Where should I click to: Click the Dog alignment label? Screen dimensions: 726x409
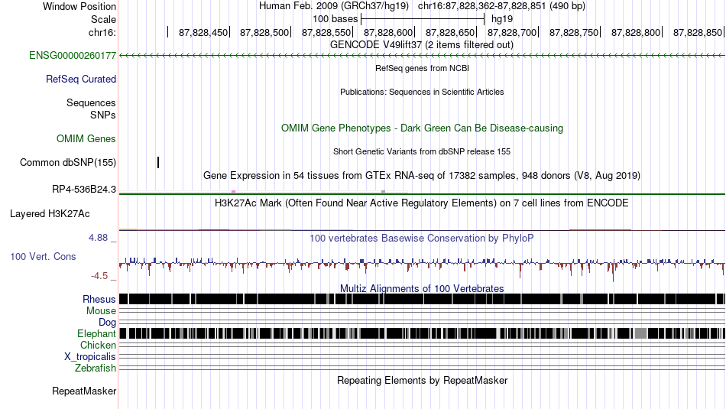coord(108,323)
